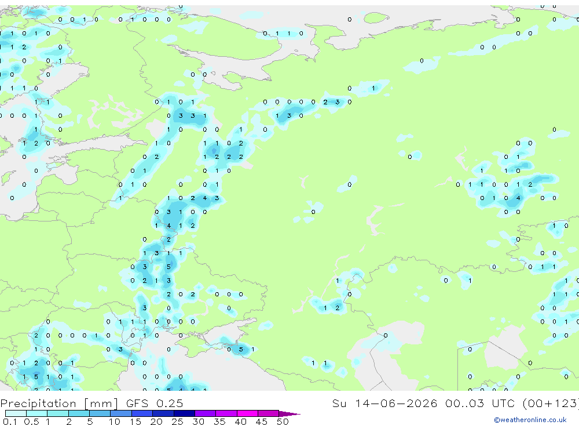Select the 10–15 mm legend swatch
The width and height of the screenshot is (579, 425).
coord(121,413)
